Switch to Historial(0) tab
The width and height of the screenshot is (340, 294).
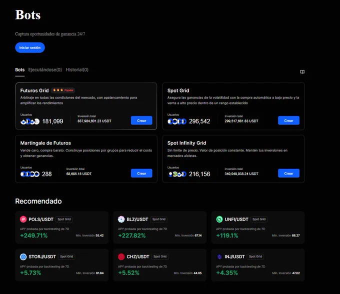(77, 70)
